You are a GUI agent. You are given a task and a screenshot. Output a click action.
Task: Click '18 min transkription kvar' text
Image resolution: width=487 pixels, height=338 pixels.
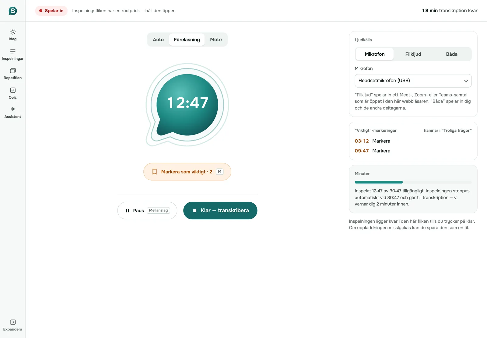click(x=450, y=11)
